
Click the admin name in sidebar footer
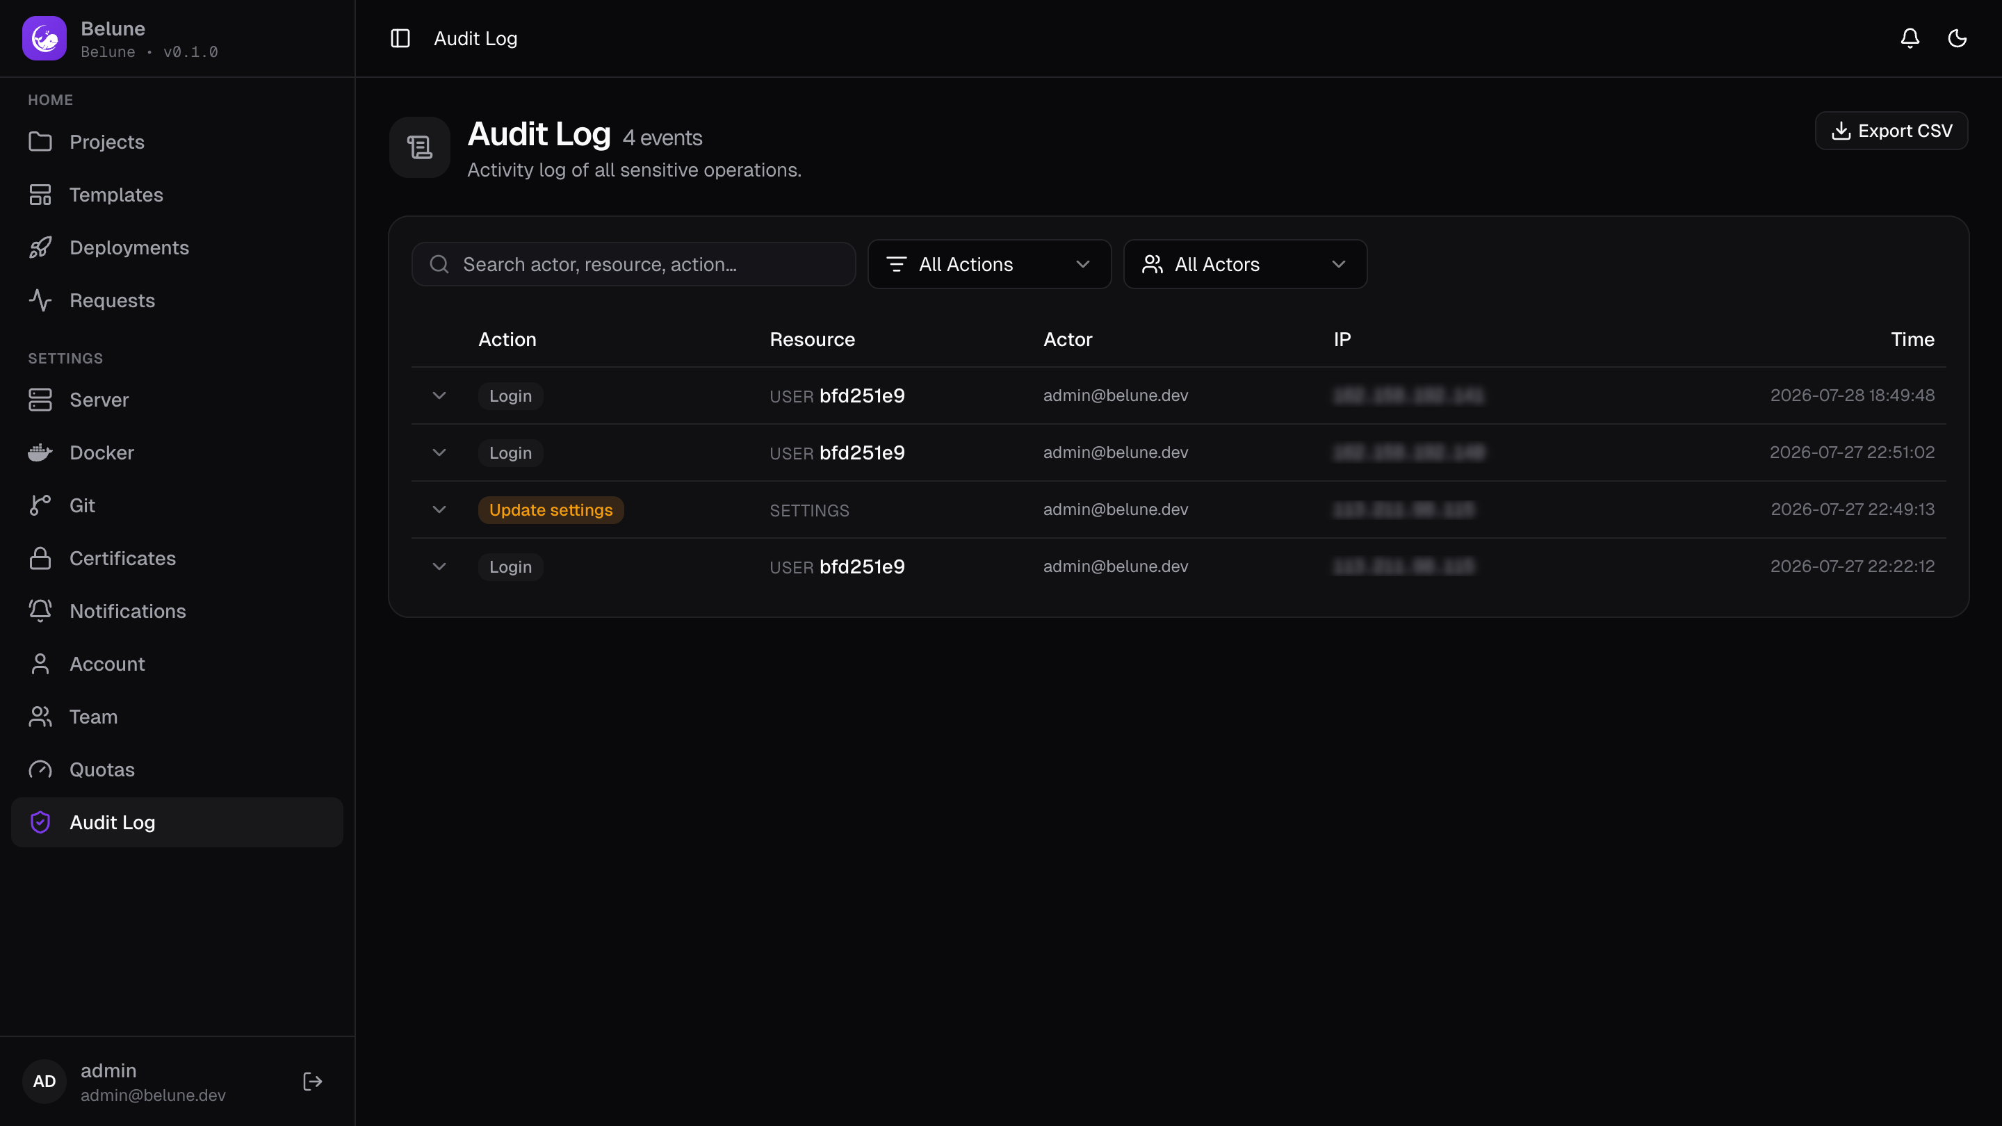click(x=109, y=1070)
